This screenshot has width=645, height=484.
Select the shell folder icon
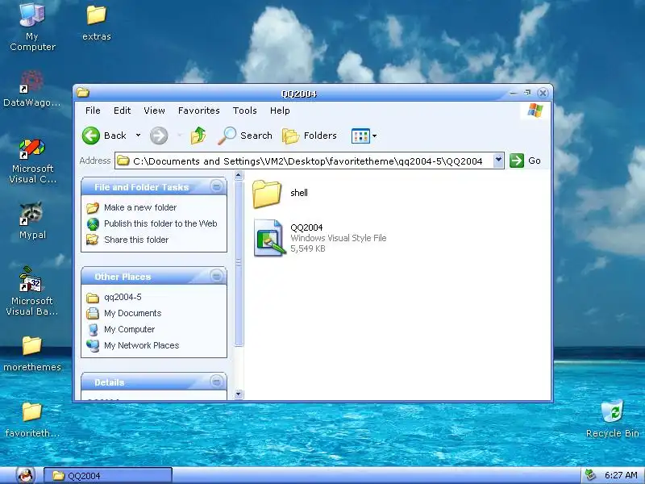[x=267, y=194]
